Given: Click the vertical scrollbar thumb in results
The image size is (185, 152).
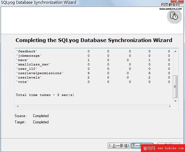Looking at the screenshot, I should click(175, 87).
